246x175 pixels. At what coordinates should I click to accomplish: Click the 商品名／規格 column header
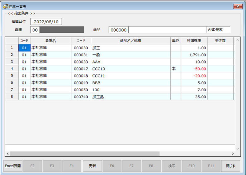click(x=131, y=40)
